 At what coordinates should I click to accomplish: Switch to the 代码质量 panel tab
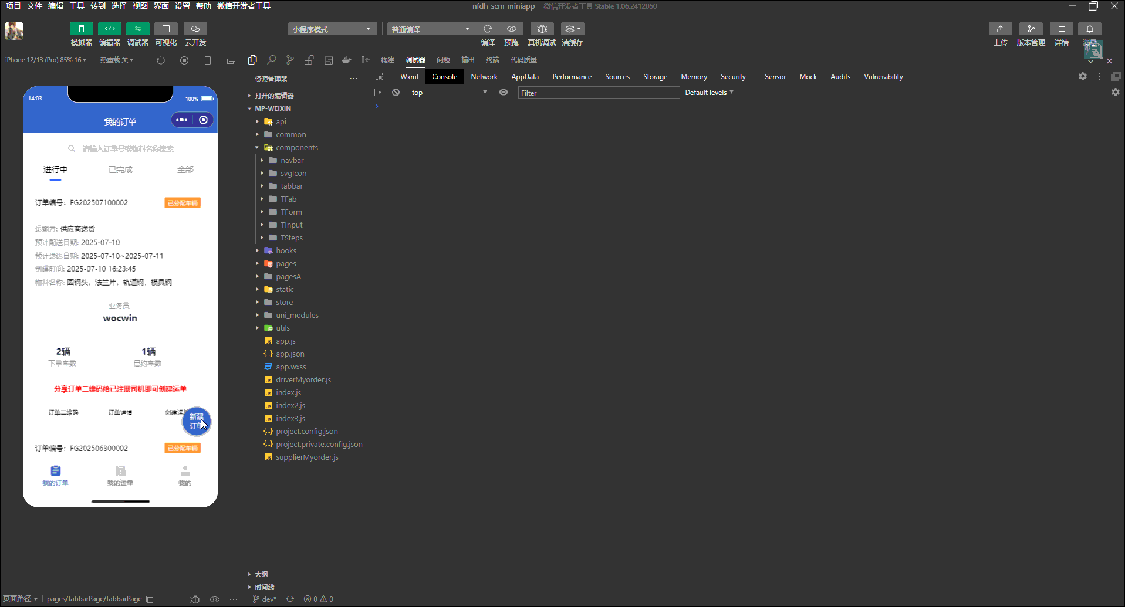tap(523, 60)
